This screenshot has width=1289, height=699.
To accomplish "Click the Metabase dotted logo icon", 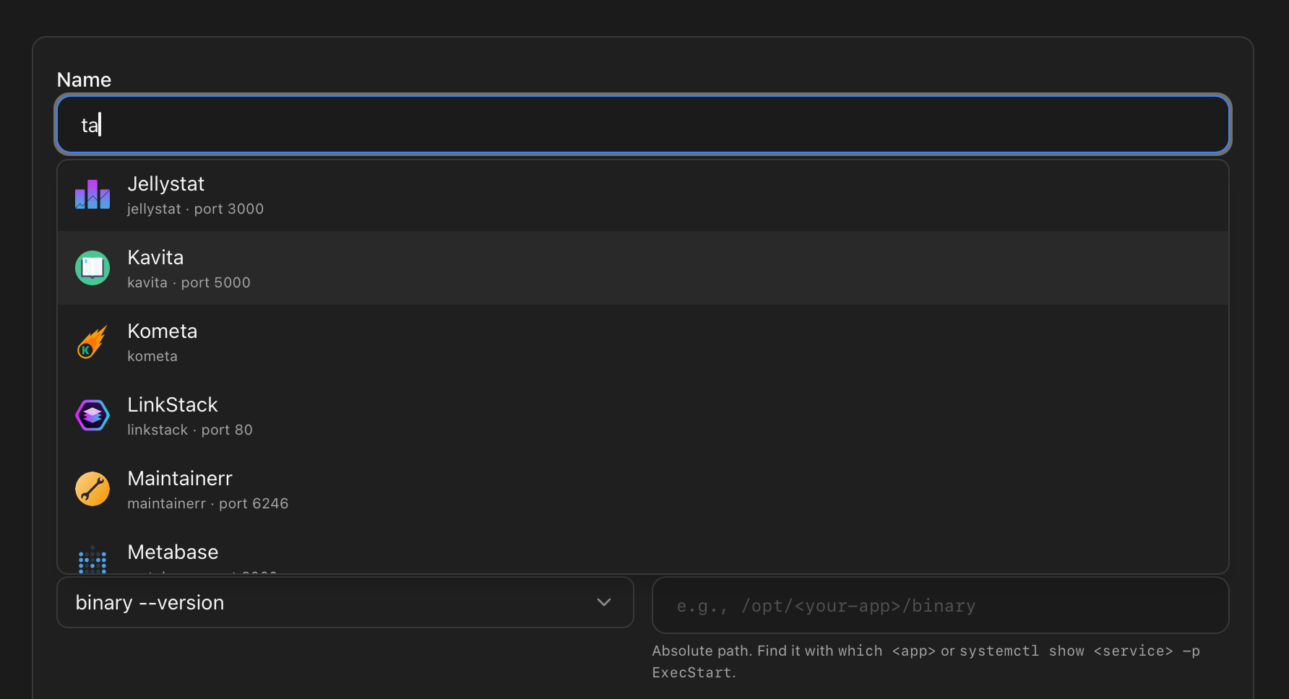I will coord(92,560).
